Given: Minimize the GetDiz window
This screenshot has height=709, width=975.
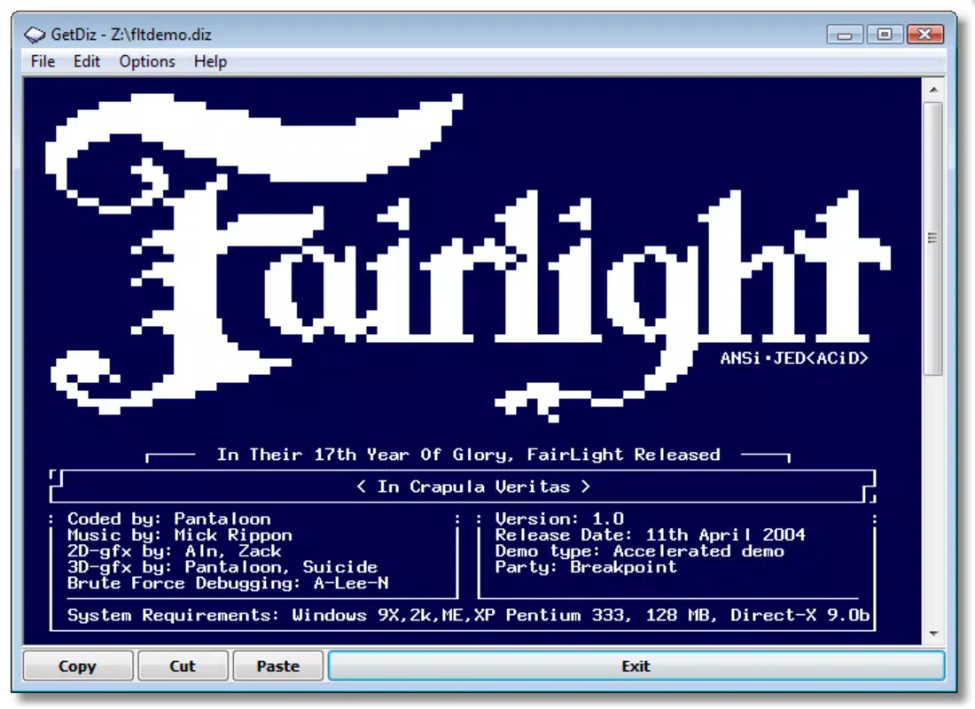Looking at the screenshot, I should [x=845, y=35].
